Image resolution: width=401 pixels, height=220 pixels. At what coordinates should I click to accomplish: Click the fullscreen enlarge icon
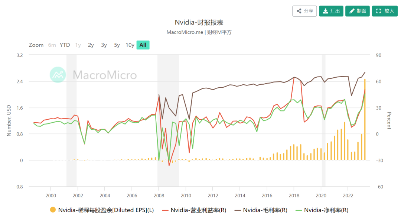[x=379, y=11]
